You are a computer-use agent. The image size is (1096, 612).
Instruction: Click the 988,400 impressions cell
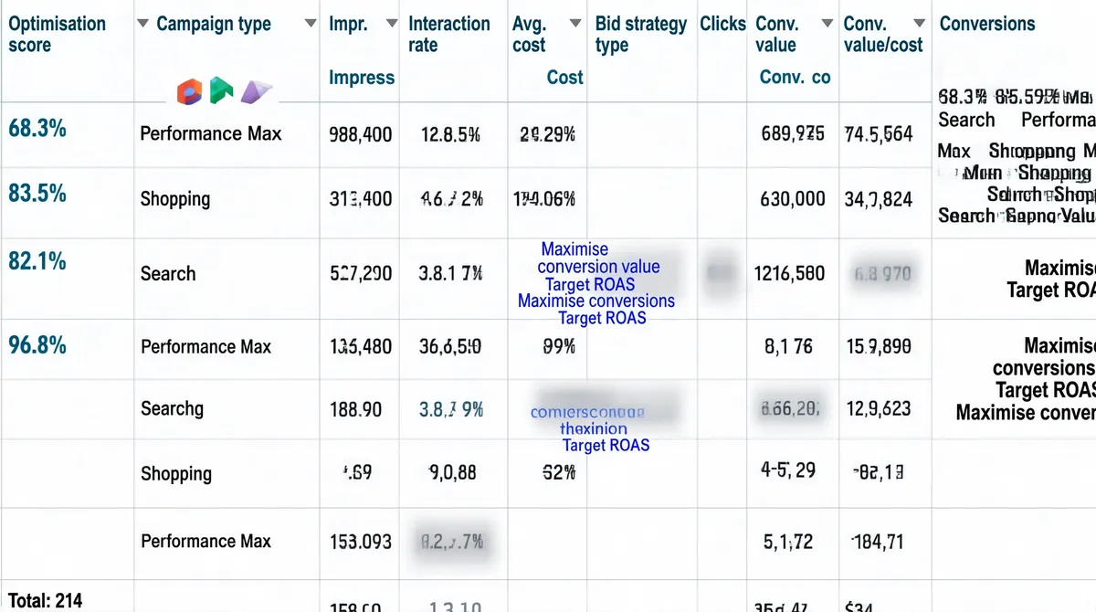coord(360,134)
